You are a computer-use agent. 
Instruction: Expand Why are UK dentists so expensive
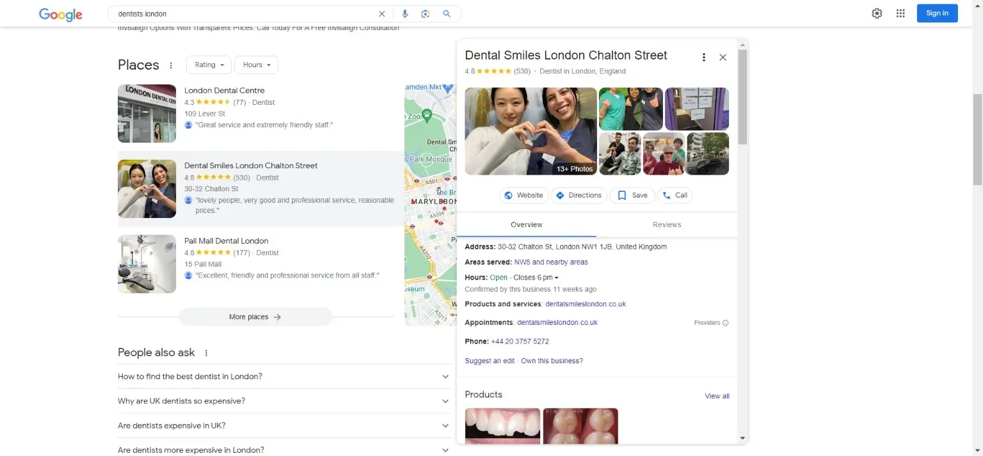coord(284,401)
